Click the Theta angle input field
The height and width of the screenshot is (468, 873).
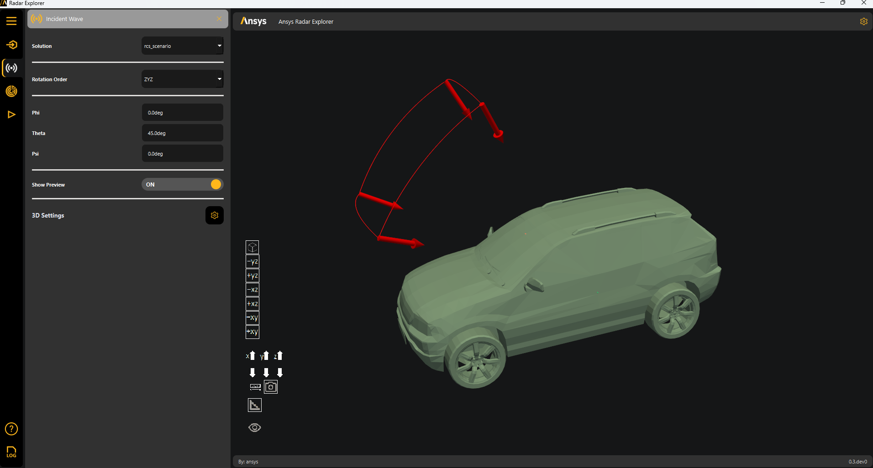pos(182,133)
